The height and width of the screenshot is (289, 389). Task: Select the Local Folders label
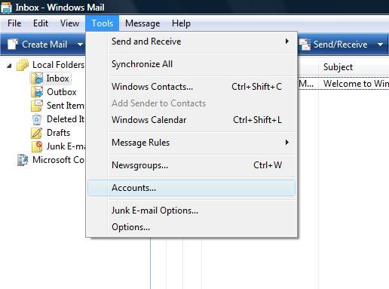(x=59, y=65)
